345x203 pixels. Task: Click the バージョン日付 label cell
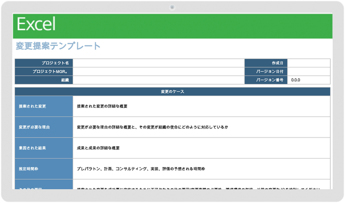pos(266,71)
